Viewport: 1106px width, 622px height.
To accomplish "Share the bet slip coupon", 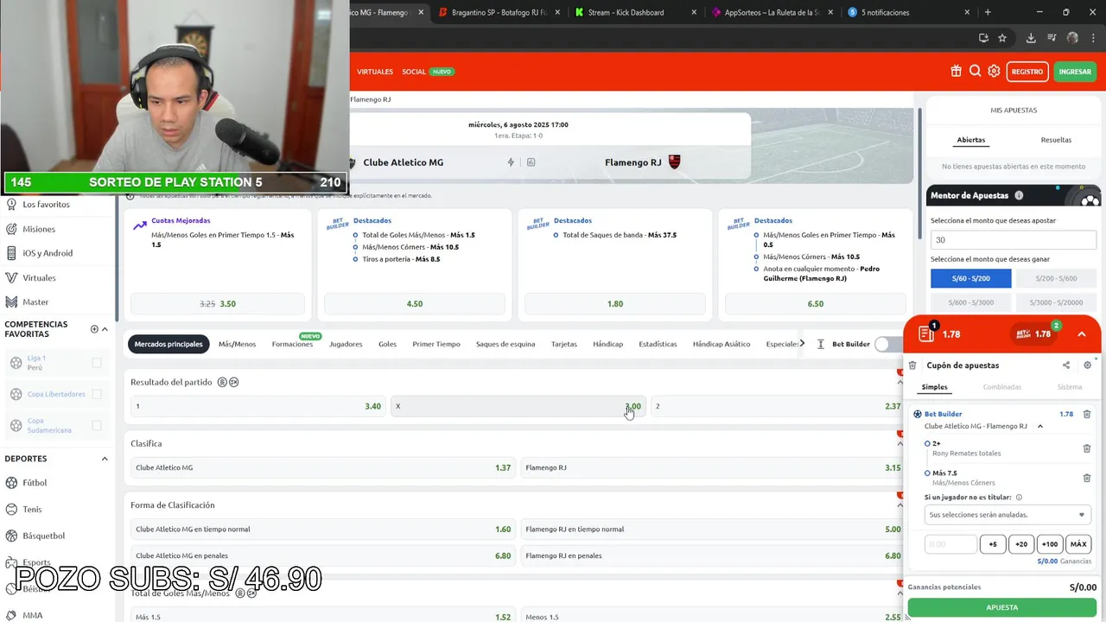I will [x=1066, y=365].
